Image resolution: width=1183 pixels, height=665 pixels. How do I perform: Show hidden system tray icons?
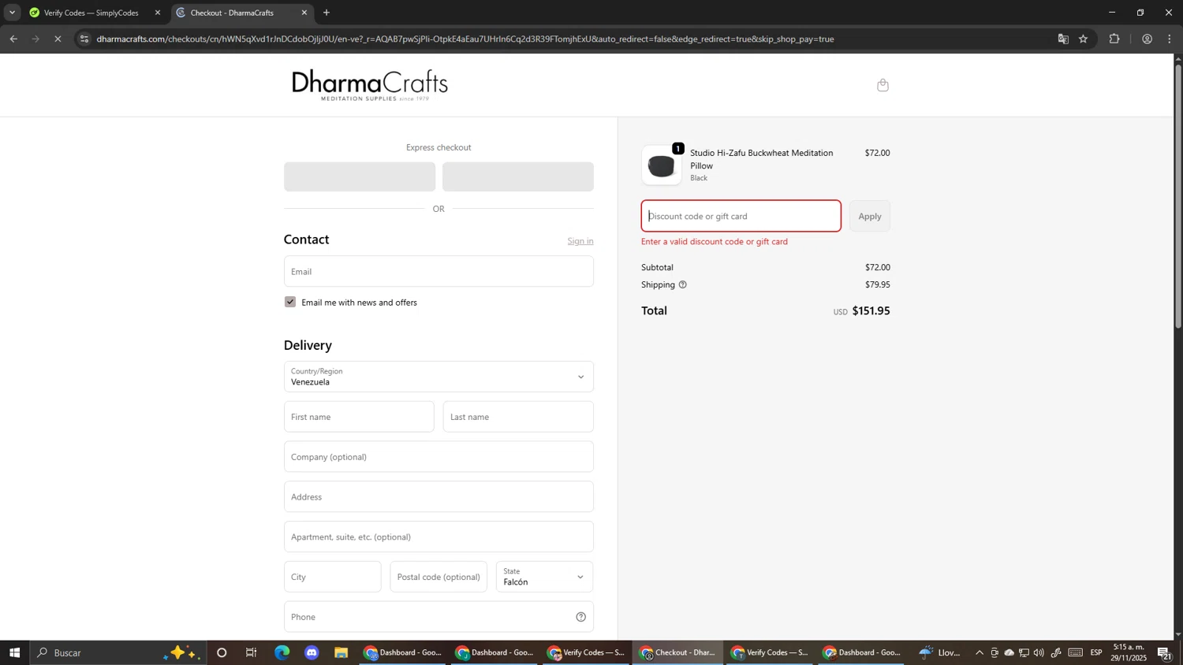(x=980, y=652)
